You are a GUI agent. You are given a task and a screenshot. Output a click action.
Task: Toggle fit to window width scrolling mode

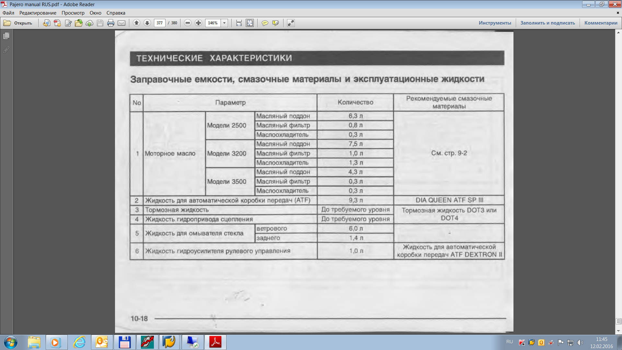point(239,23)
